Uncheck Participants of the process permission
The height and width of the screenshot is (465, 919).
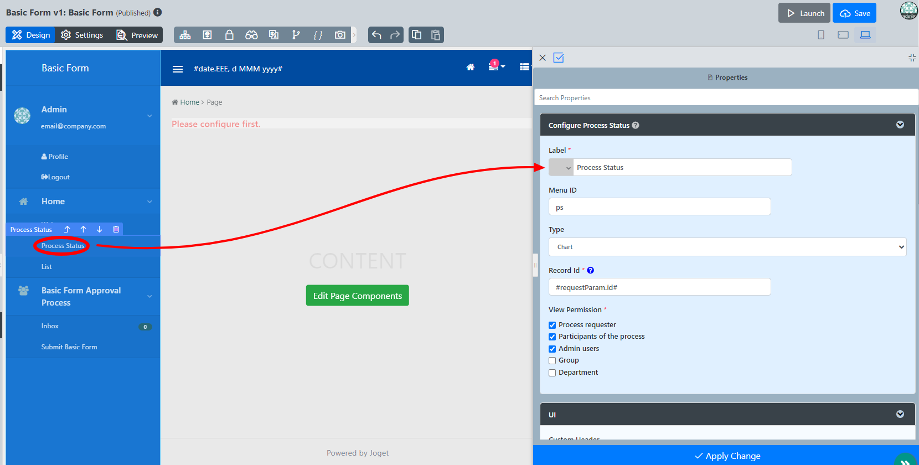point(552,337)
